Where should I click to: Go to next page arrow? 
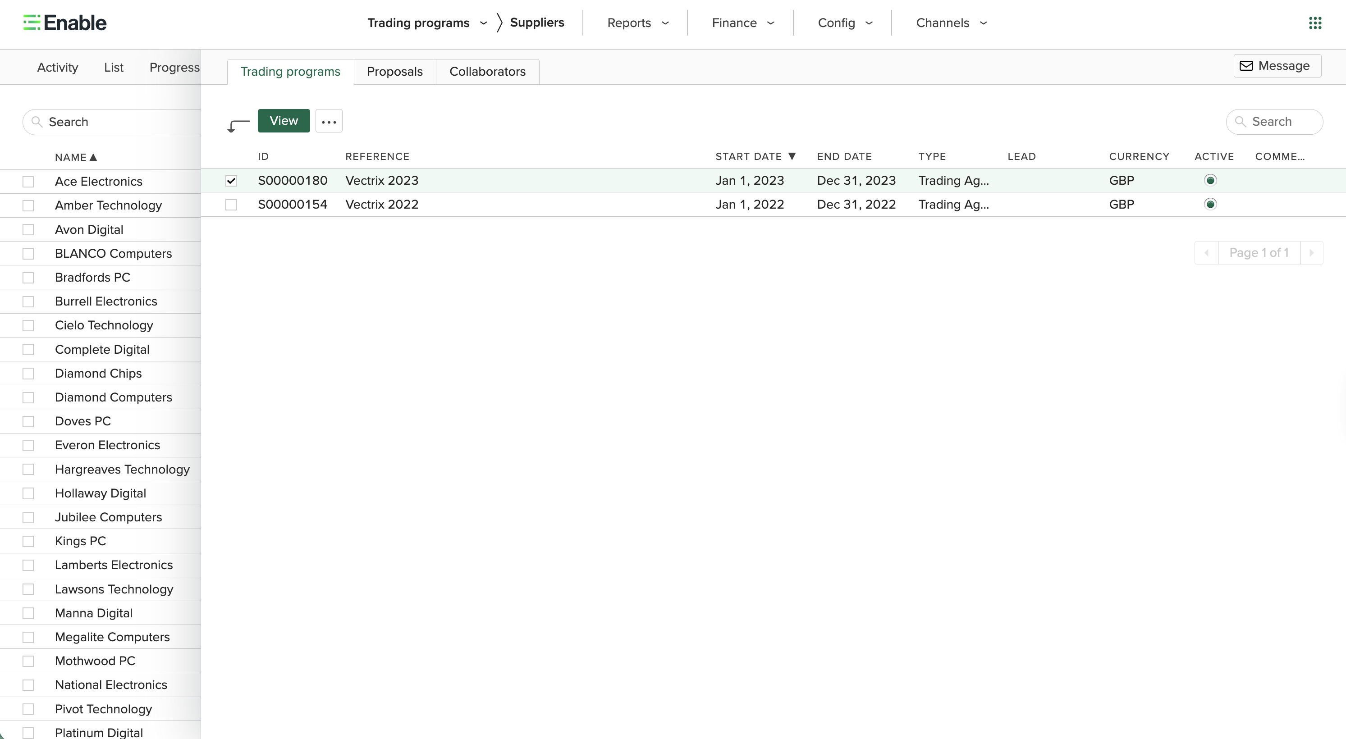[1311, 253]
